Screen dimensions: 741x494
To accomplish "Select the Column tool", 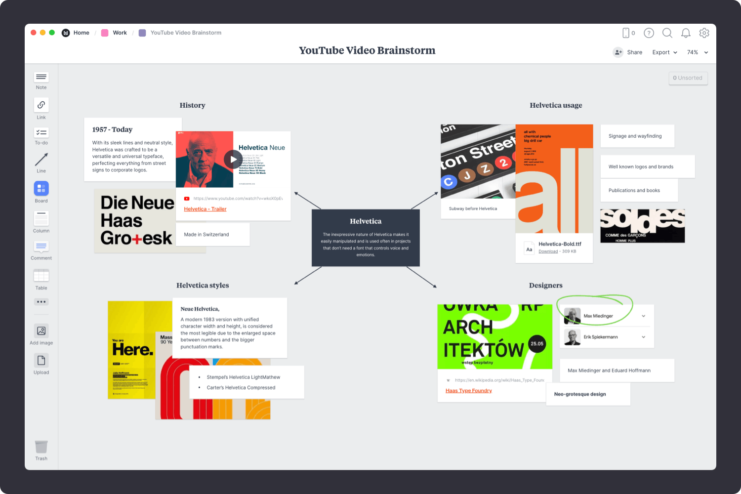I will click(x=41, y=222).
